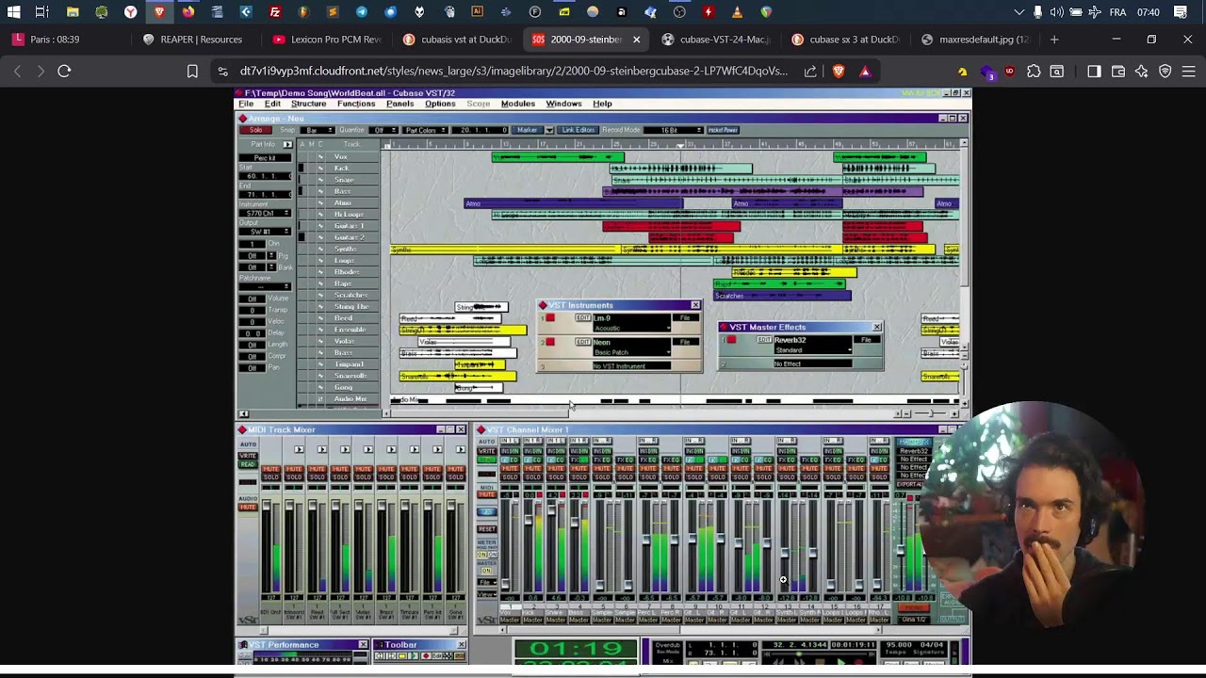Open a new browser tab

[x=1054, y=40]
